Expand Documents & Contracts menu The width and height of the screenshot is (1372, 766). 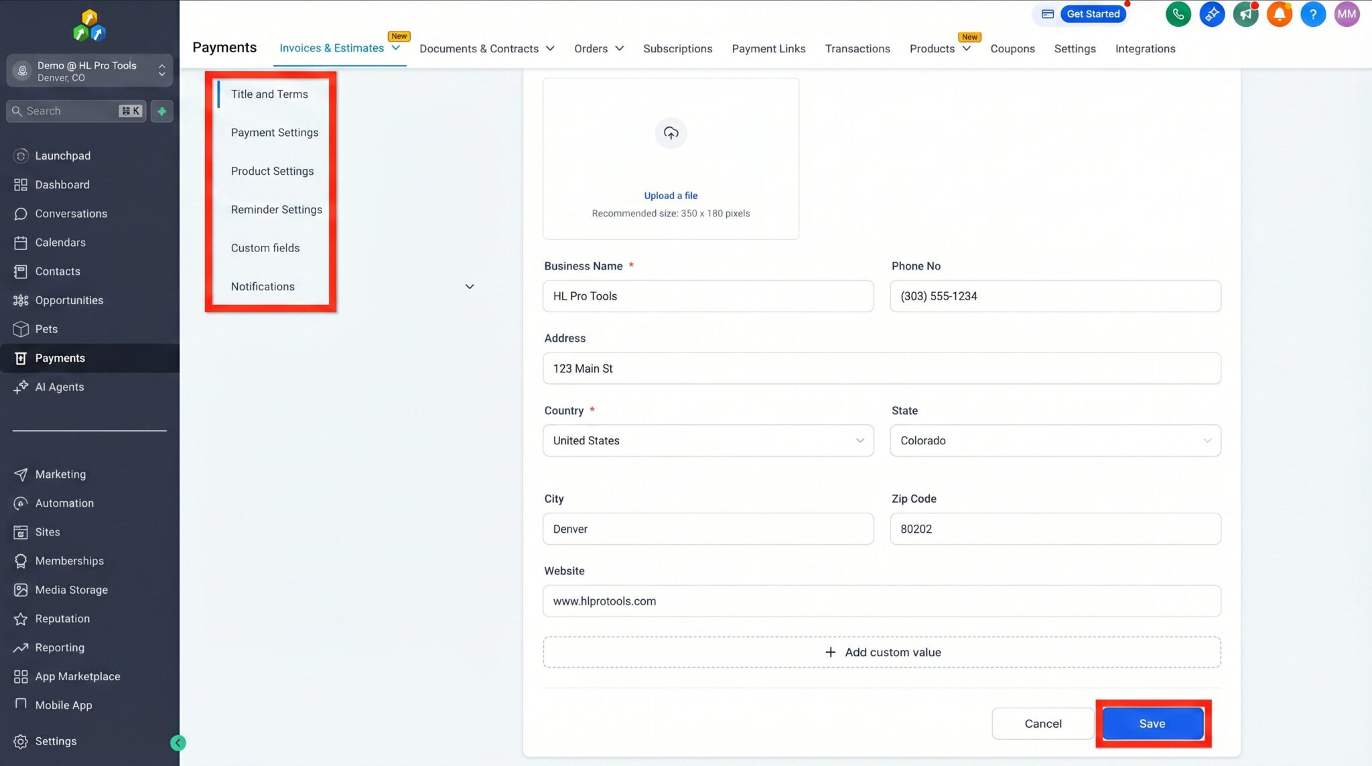click(x=487, y=49)
